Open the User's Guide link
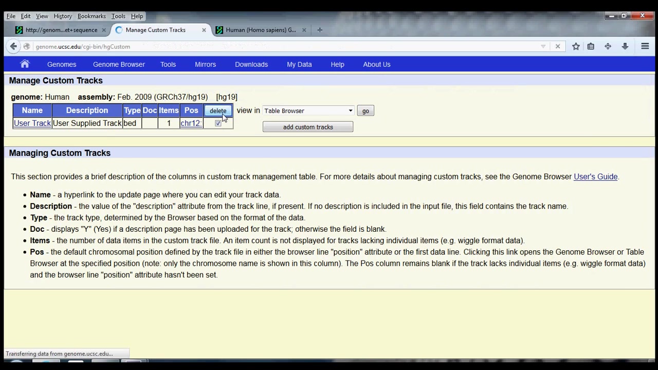Viewport: 658px width, 370px height. coord(595,176)
